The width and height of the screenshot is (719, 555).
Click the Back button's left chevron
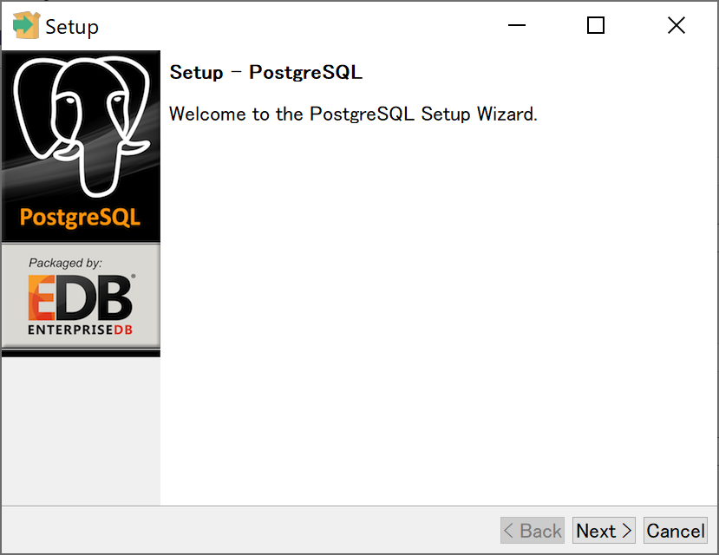[512, 530]
